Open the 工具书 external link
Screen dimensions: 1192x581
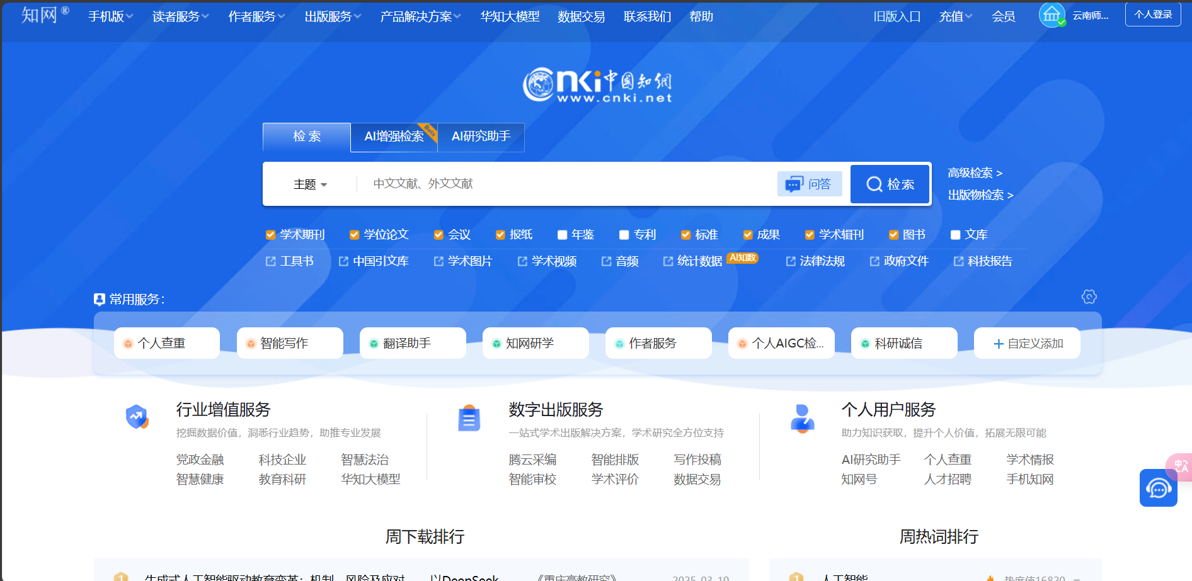point(290,261)
